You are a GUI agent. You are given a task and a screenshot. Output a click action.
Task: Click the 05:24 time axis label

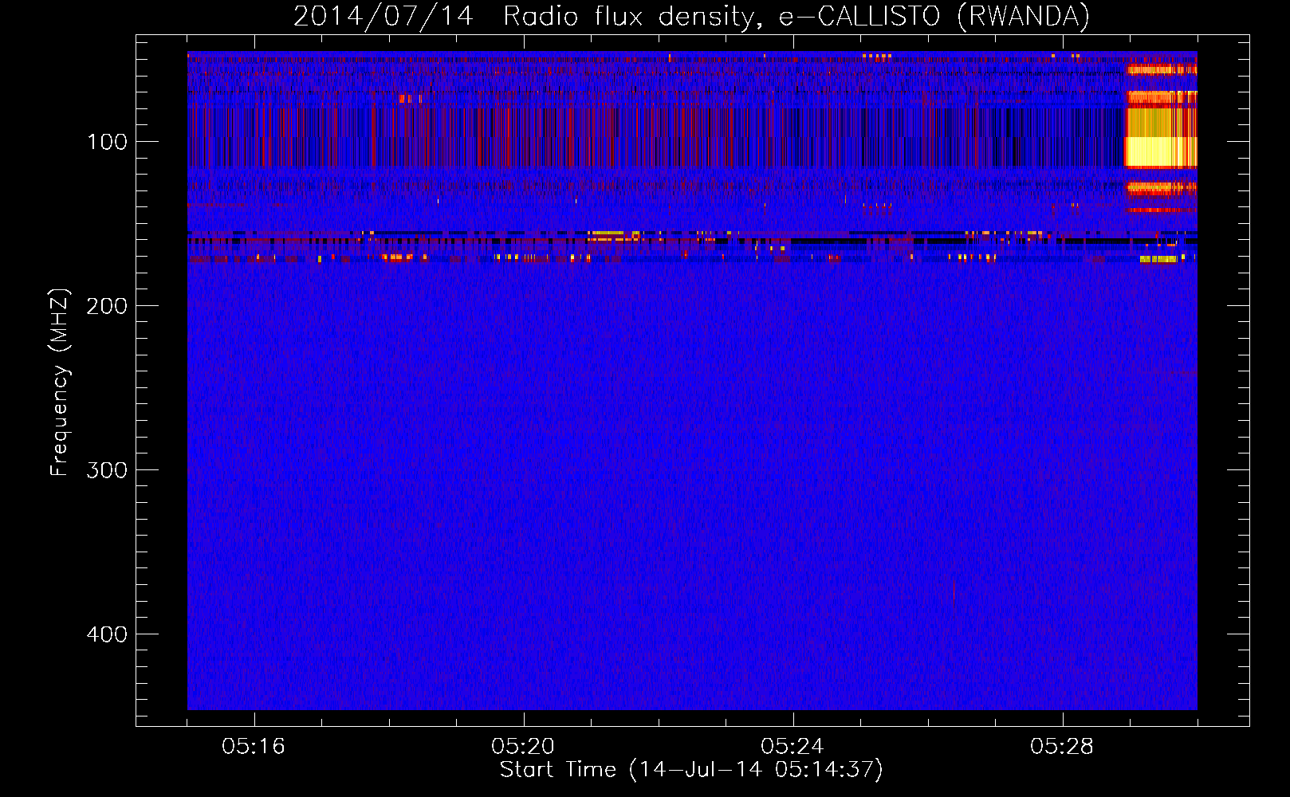coord(792,747)
